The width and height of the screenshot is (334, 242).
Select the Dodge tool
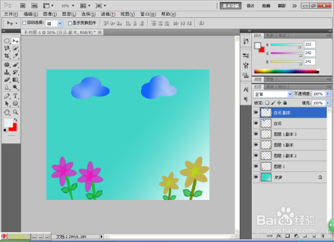tap(15, 87)
